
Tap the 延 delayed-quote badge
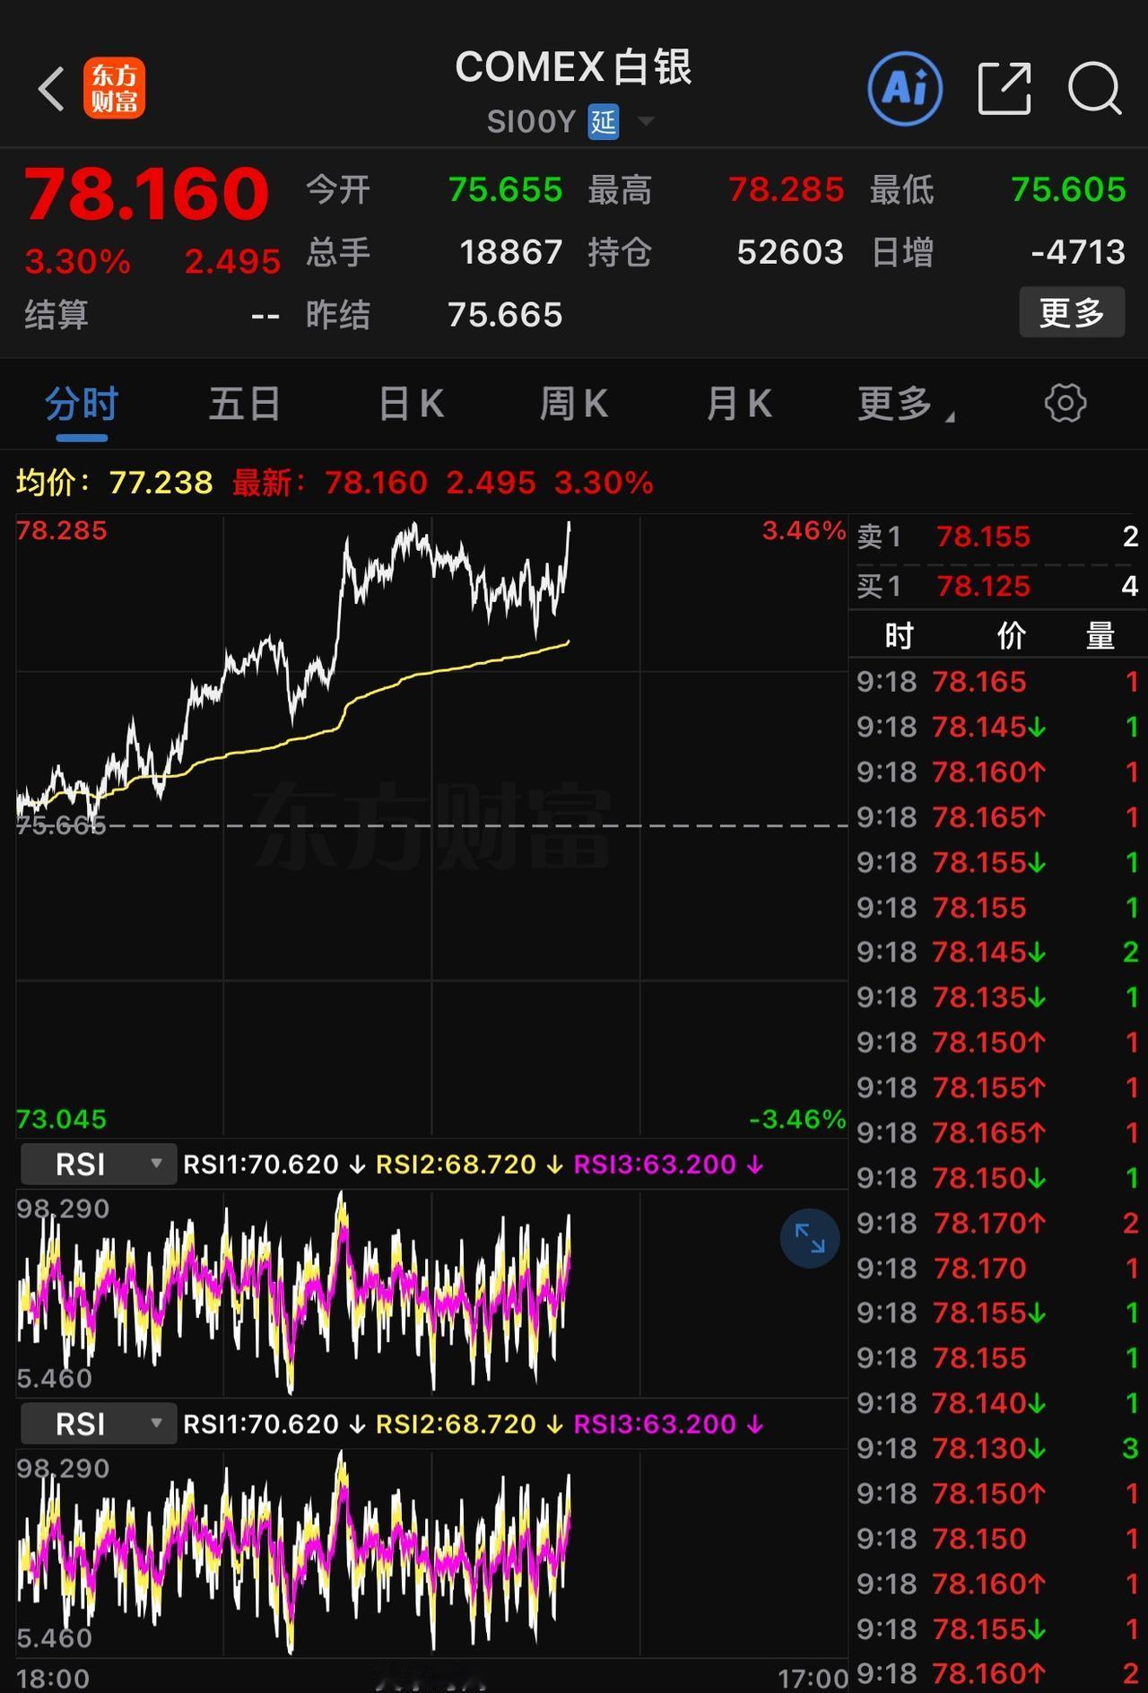[x=604, y=121]
